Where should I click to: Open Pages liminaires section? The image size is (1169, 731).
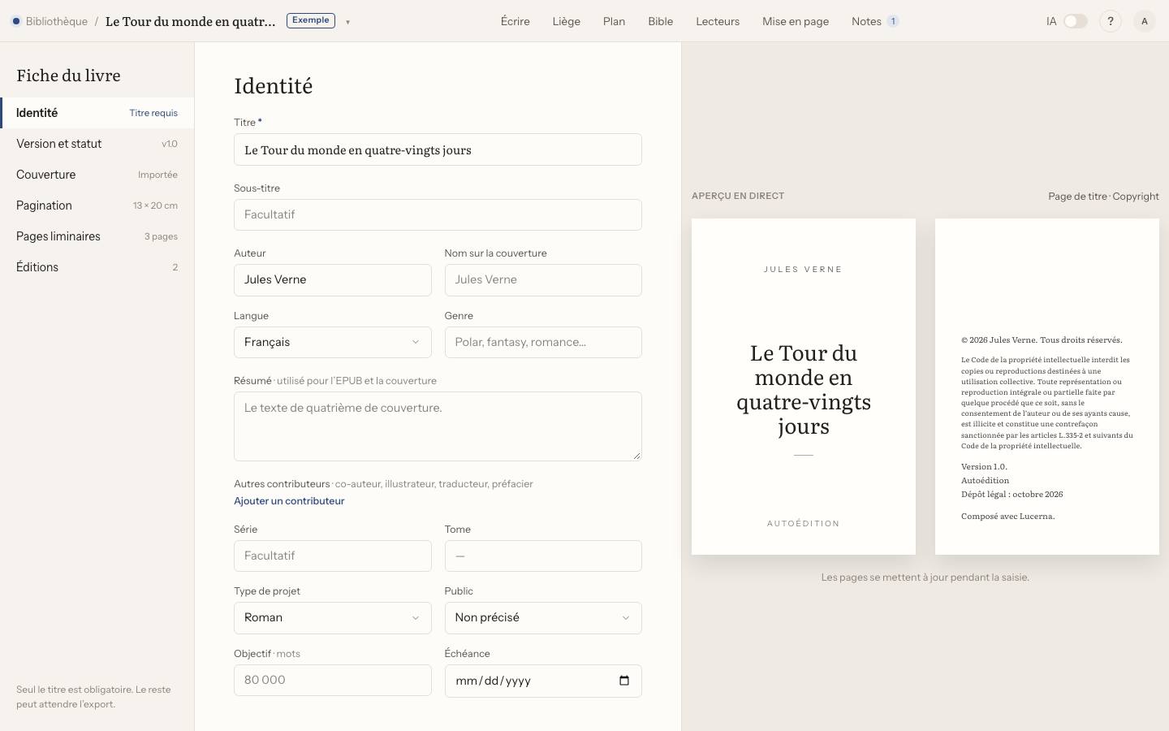point(97,236)
